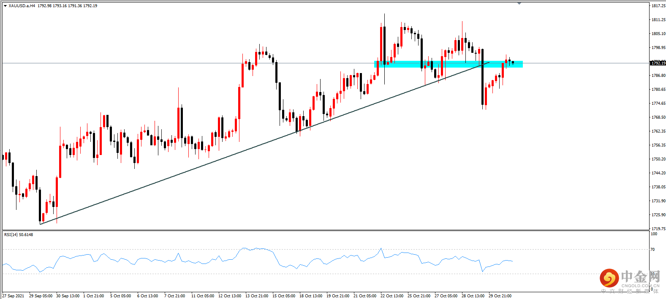The width and height of the screenshot is (666, 299).
Task: Click the 1738.05 price axis label
Action: [x=658, y=187]
